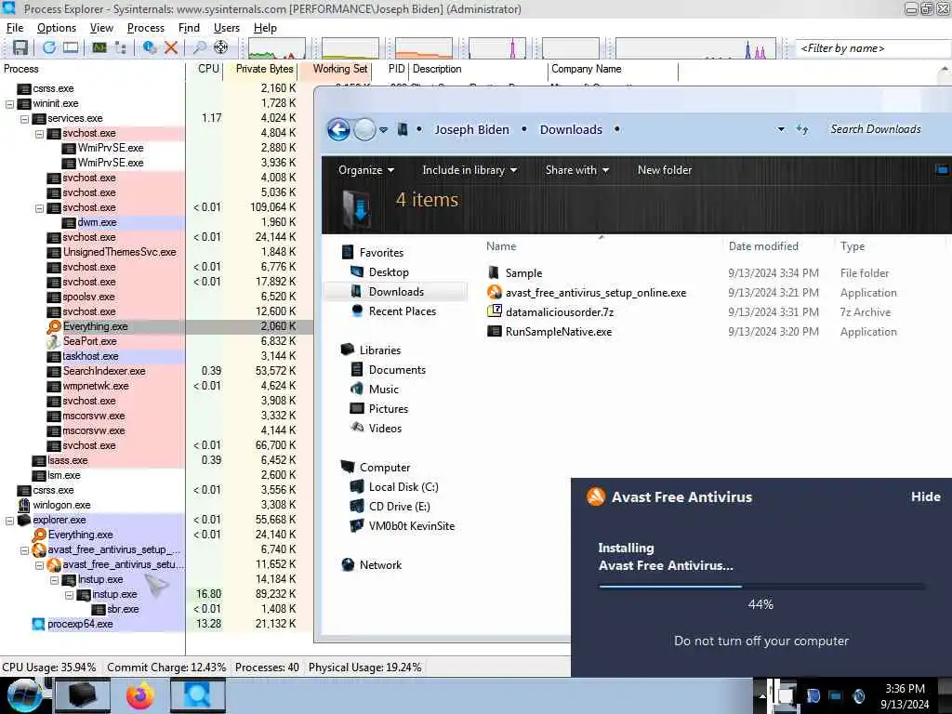
Task: Open the Find menu
Action: click(189, 28)
